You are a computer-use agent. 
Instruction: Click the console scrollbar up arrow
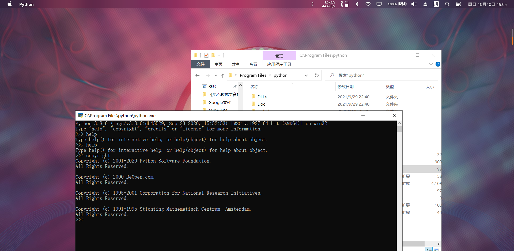pos(399,123)
